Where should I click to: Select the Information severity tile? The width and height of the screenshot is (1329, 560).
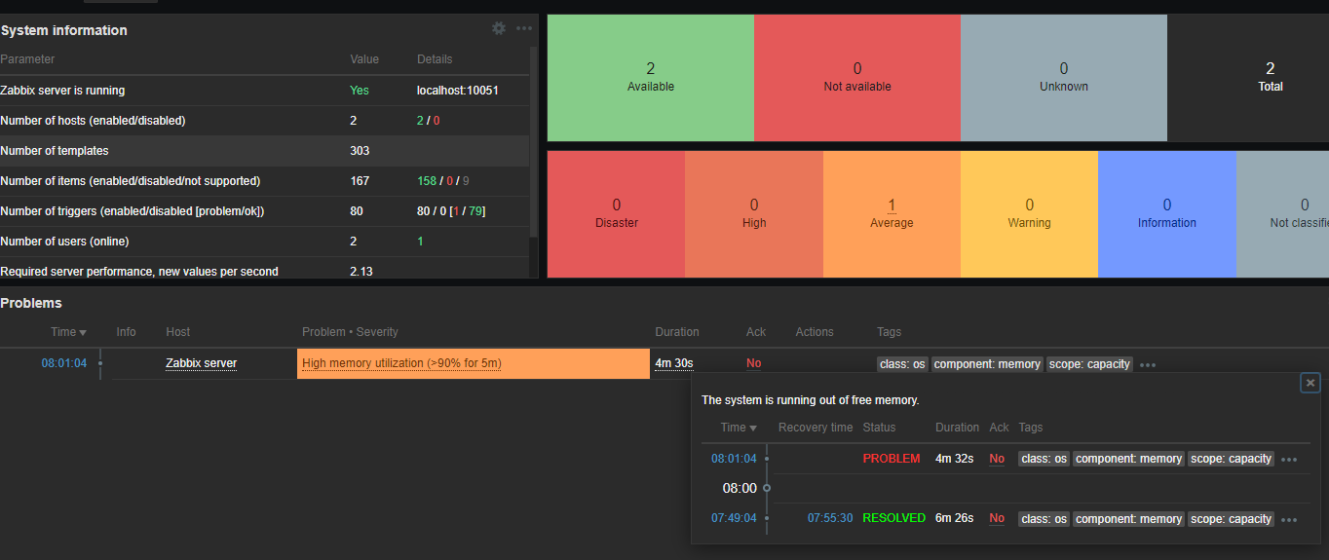point(1167,214)
